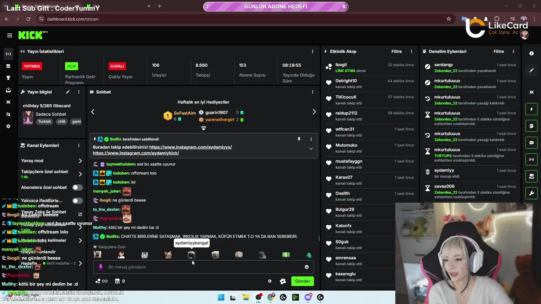Open instagram.com/aydamiykick link
The image size is (541, 304).
click(x=136, y=153)
